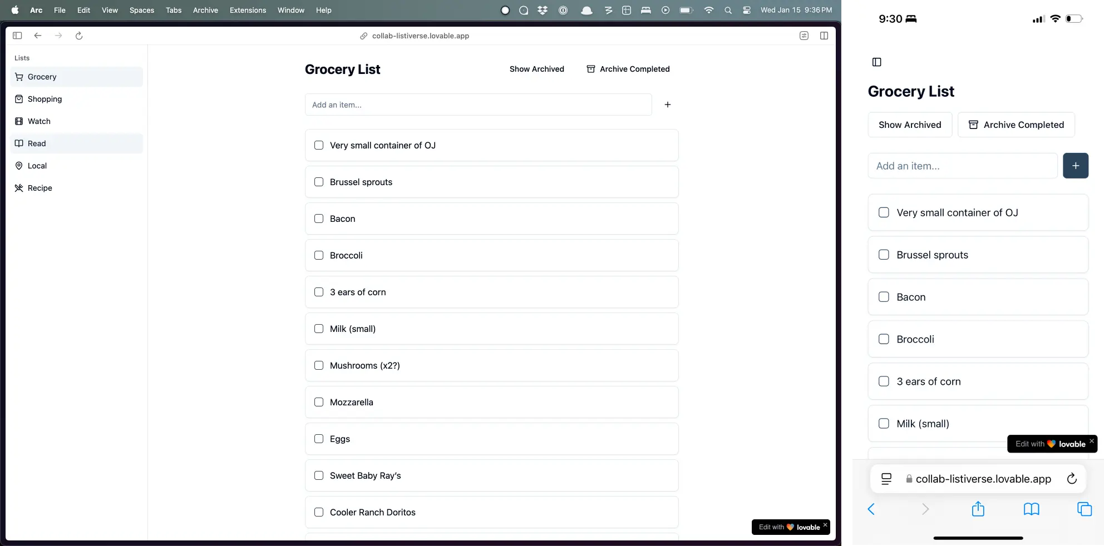Click 1Password menu bar icon
This screenshot has width=1104, height=546.
pos(563,10)
